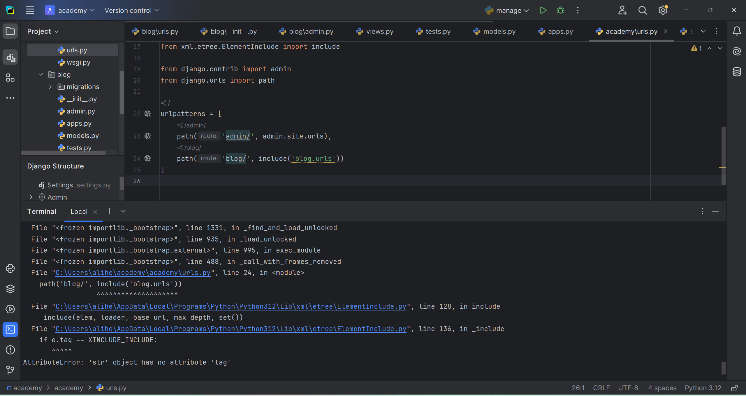Click the editor vertical scrollbar
The width and height of the screenshot is (746, 396).
[x=723, y=156]
